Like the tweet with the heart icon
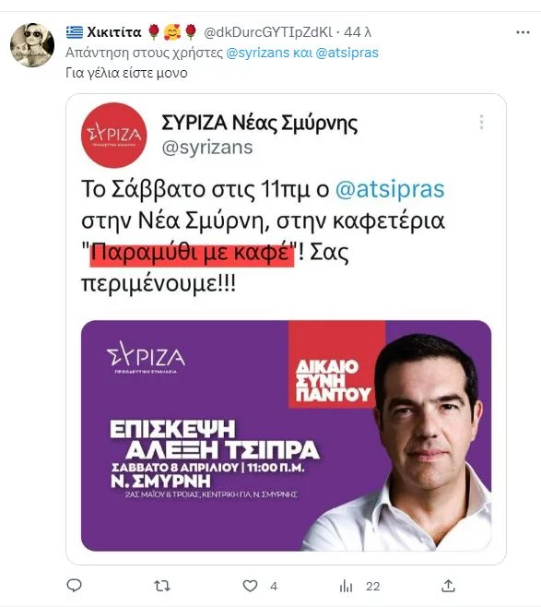The image size is (541, 607). pyautogui.click(x=250, y=586)
